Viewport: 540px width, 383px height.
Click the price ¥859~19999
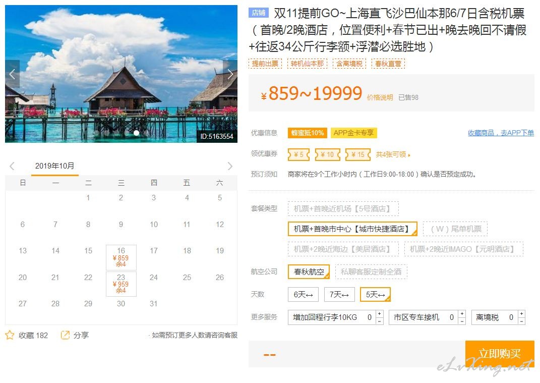point(312,93)
